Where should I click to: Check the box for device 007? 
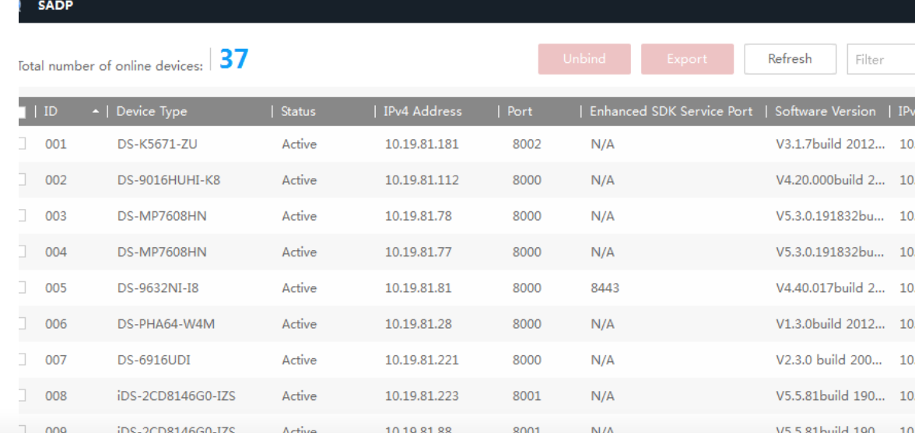coord(22,360)
